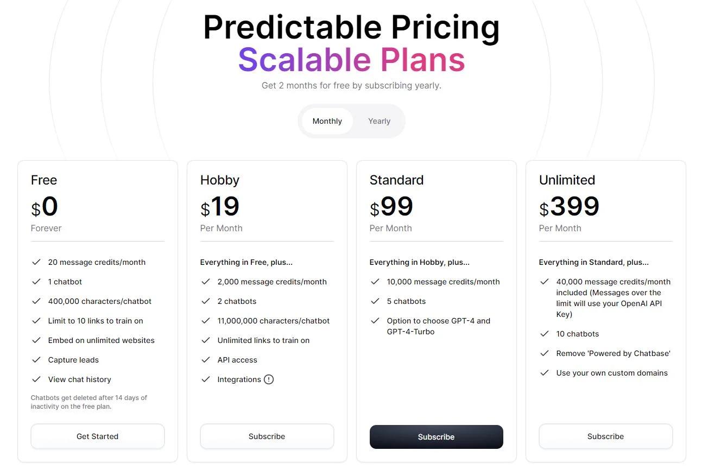This screenshot has height=476, width=708.
Task: Click checkmark beside Unlimited links to train on
Action: (206, 340)
